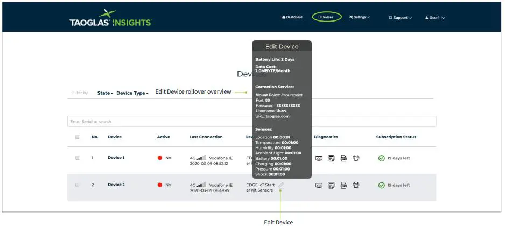The height and width of the screenshot is (226, 505).
Task: Click the 19 days left text for Device 2
Action: point(398,185)
